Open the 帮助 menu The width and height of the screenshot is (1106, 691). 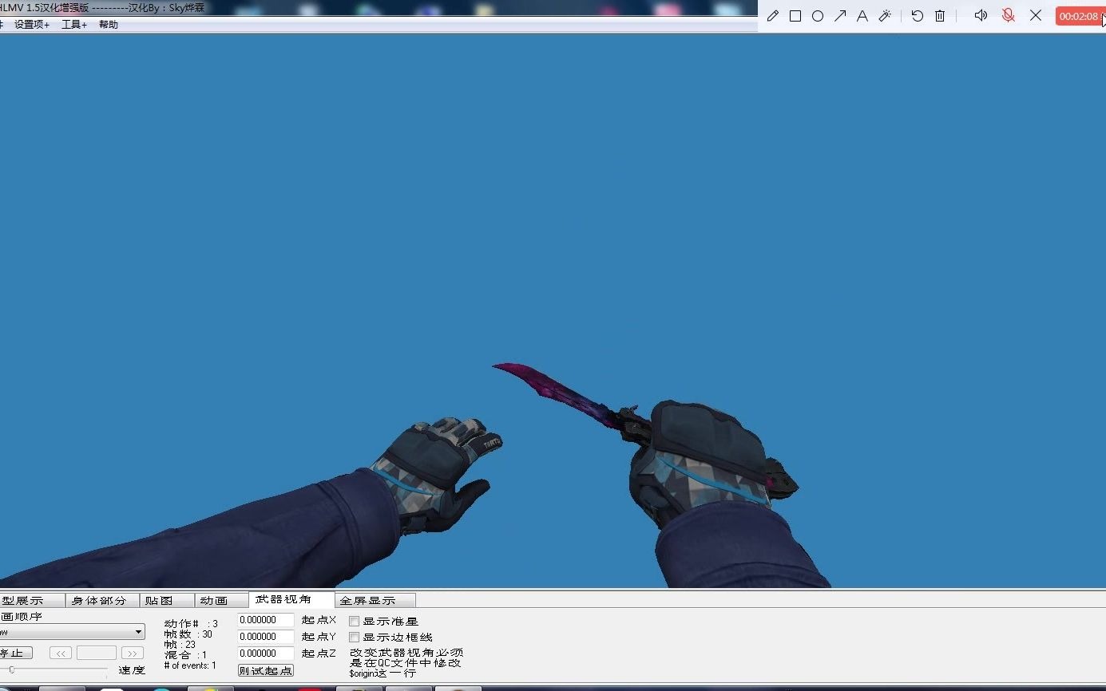tap(108, 24)
